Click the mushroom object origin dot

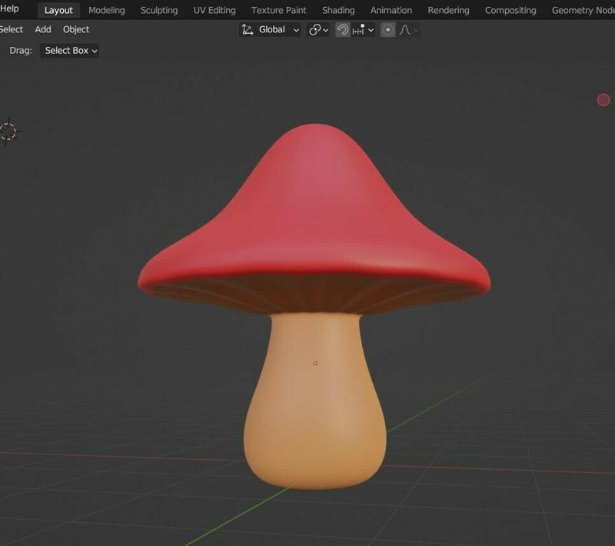tap(315, 363)
